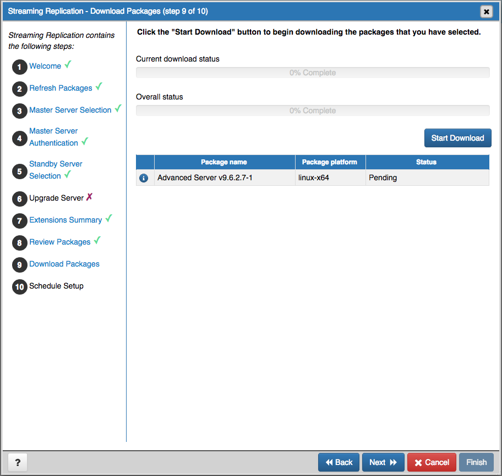The image size is (502, 476).
Task: Open the Standby Server Selection step
Action: pos(56,170)
